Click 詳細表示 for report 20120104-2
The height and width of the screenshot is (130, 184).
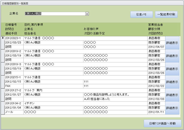coord(172,108)
